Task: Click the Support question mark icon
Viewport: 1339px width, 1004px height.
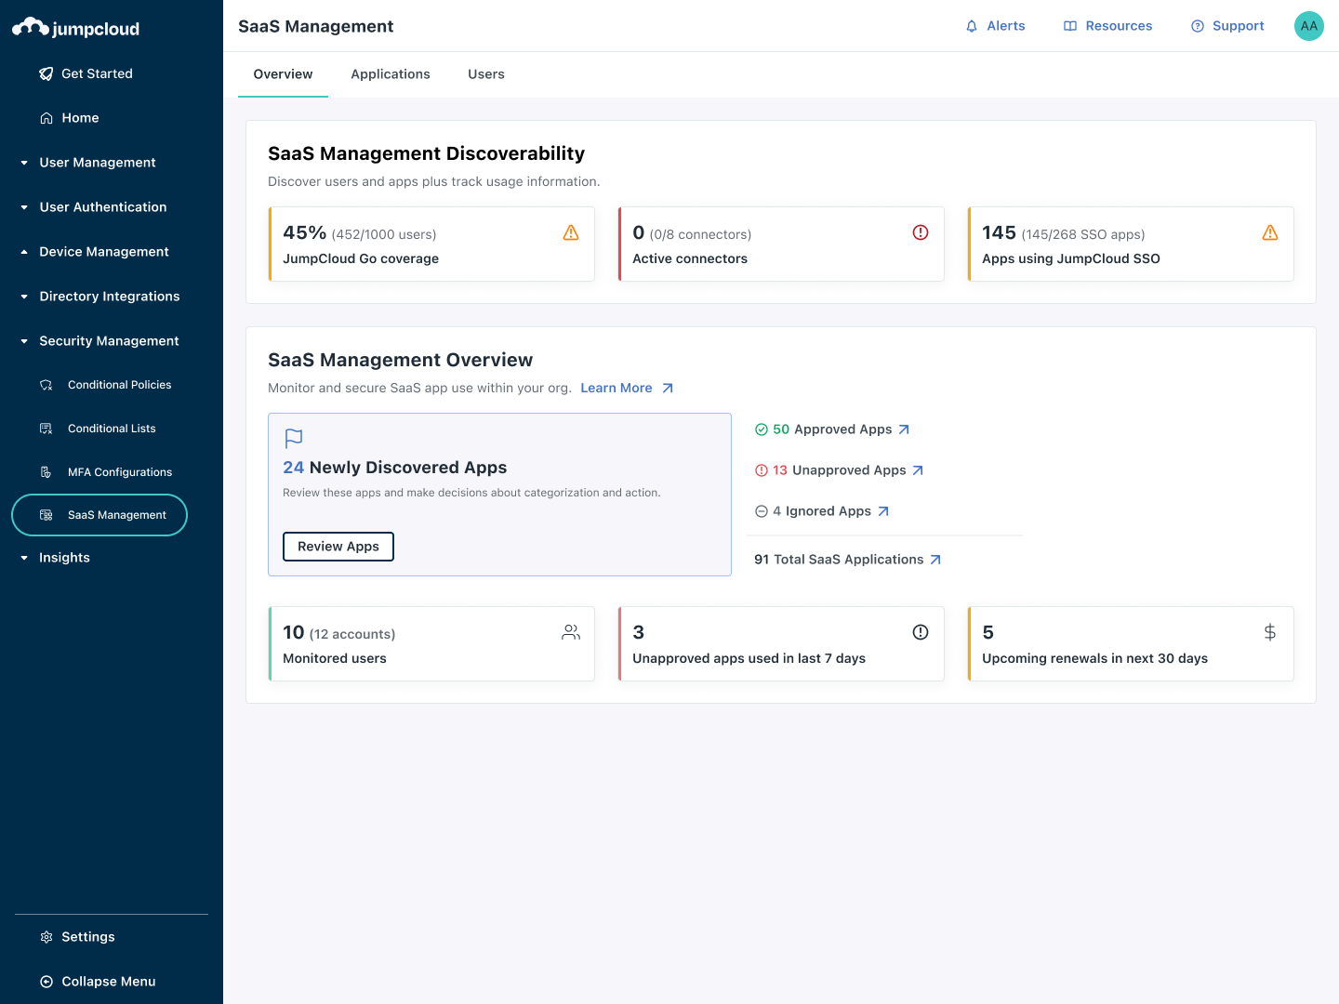Action: [x=1198, y=26]
